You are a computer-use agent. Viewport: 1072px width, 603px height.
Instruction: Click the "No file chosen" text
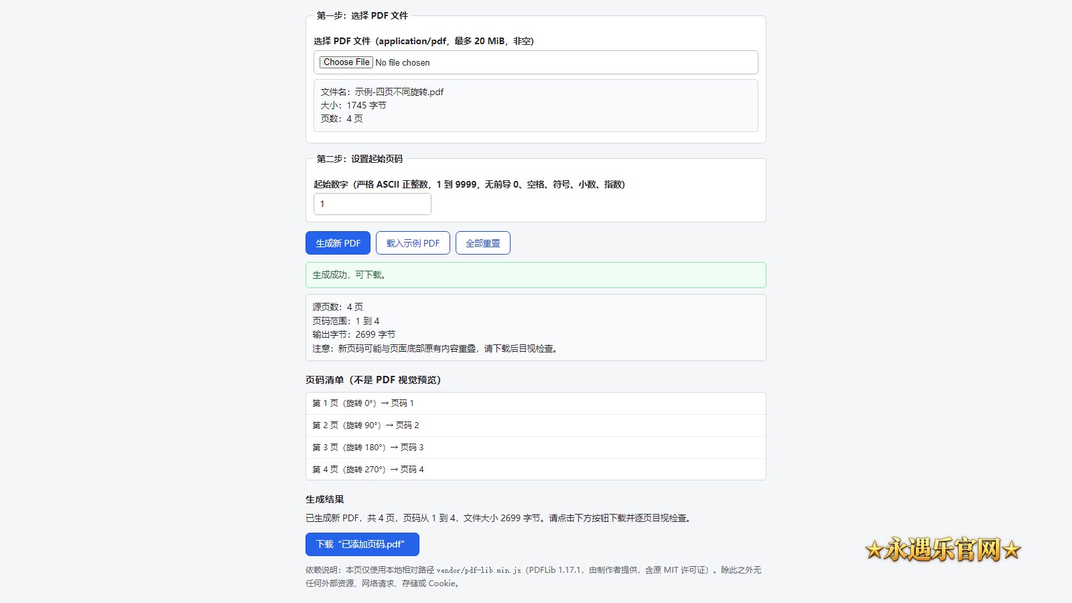[x=403, y=62]
